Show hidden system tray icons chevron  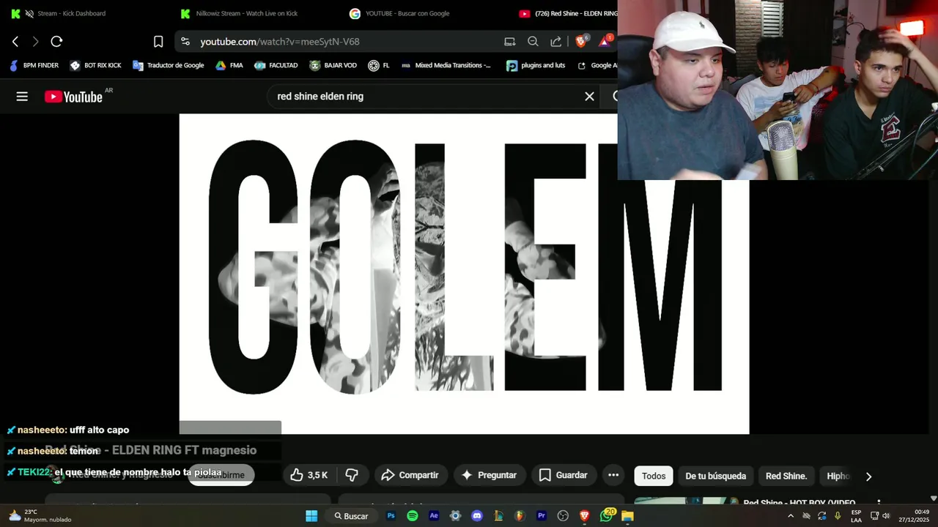click(790, 516)
